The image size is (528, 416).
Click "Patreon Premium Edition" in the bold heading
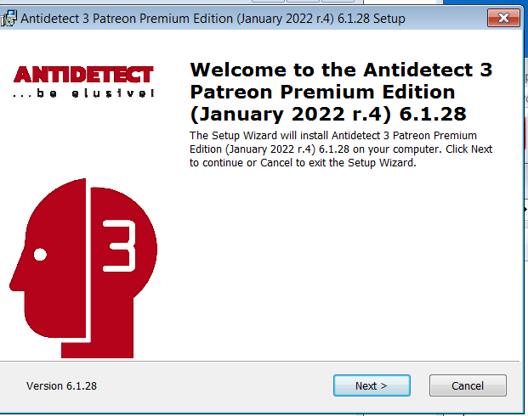[x=322, y=92]
